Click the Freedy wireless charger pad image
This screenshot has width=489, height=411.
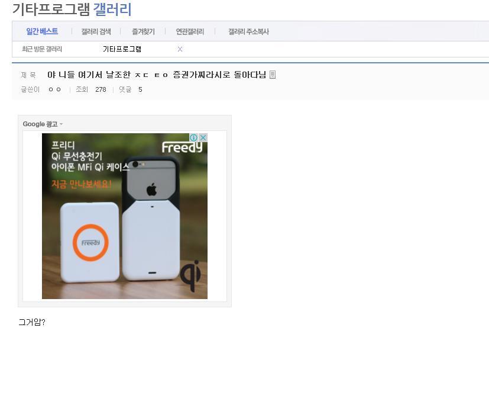coord(90,242)
